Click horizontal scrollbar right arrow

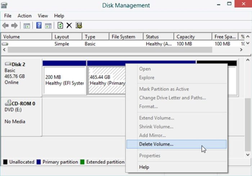coord(241,50)
